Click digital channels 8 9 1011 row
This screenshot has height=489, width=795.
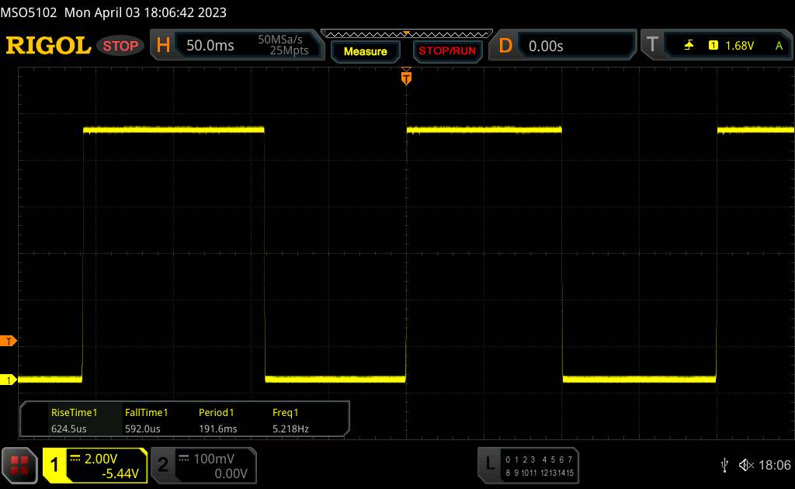pyautogui.click(x=521, y=473)
